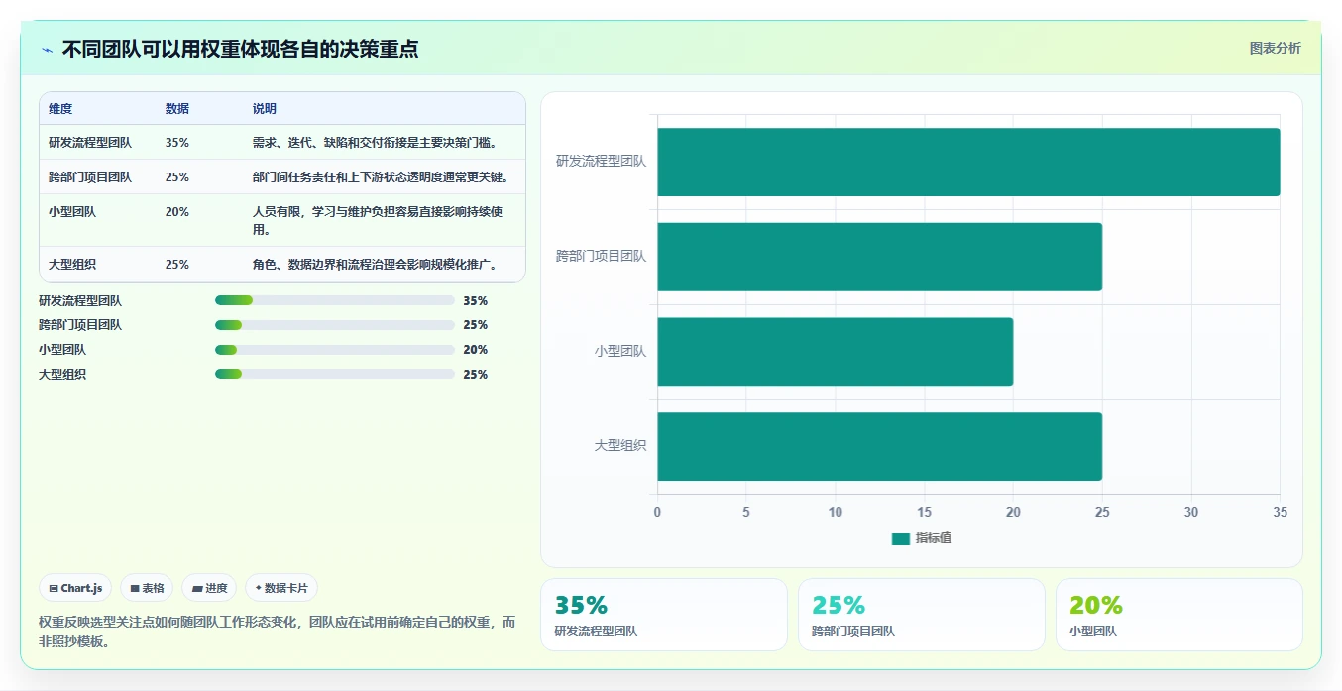Click the 研发流程型团队 chart bar
1342x691 pixels.
pyautogui.click(x=968, y=162)
